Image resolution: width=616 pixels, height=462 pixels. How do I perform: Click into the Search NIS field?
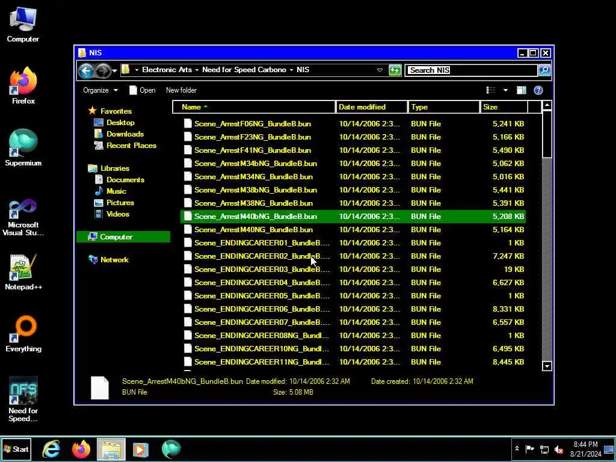click(x=470, y=70)
